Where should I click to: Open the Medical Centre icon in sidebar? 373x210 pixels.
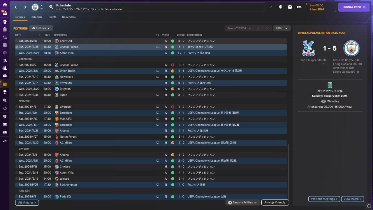click(5, 76)
